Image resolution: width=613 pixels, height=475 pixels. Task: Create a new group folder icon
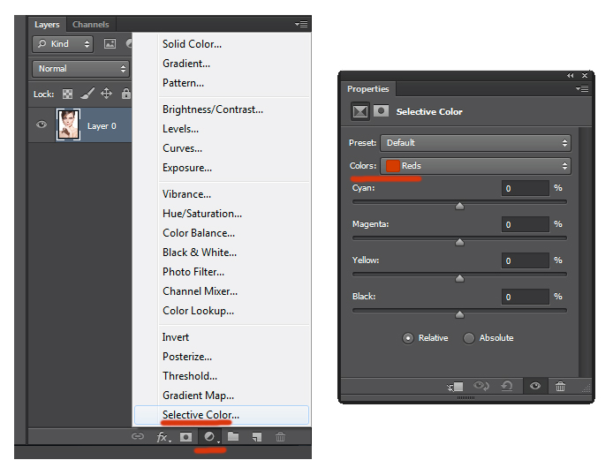pos(233,436)
